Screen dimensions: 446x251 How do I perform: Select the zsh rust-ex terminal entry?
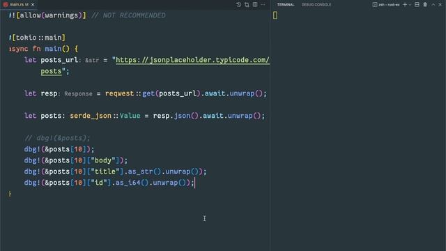(386, 5)
